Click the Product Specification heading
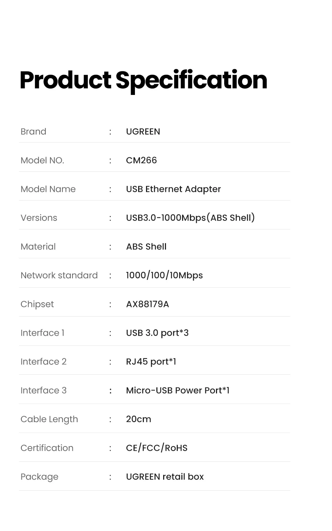This screenshot has height=531, width=332. pyautogui.click(x=143, y=80)
